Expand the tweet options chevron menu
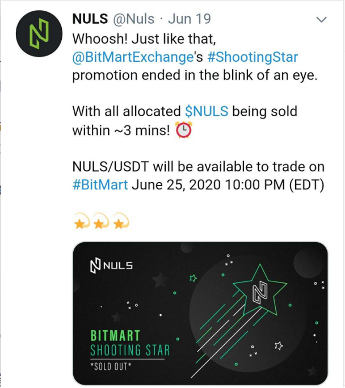Viewport: 345px width, 388px height. 322,19
